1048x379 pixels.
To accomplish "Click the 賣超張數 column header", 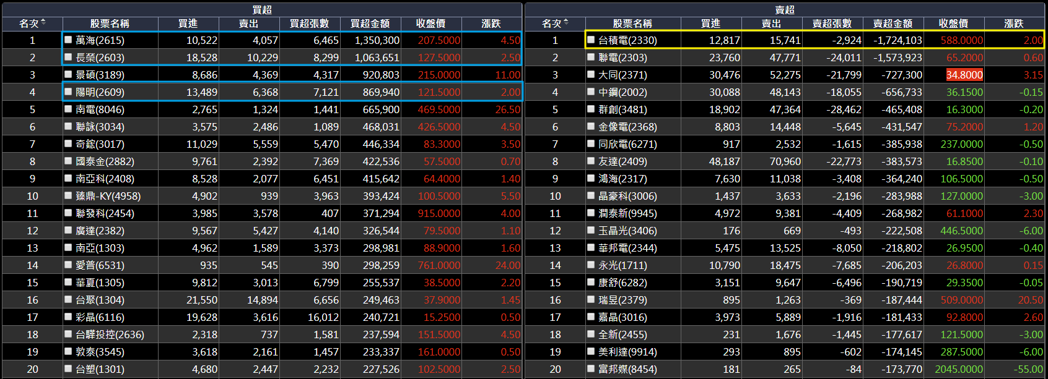I will 832,23.
